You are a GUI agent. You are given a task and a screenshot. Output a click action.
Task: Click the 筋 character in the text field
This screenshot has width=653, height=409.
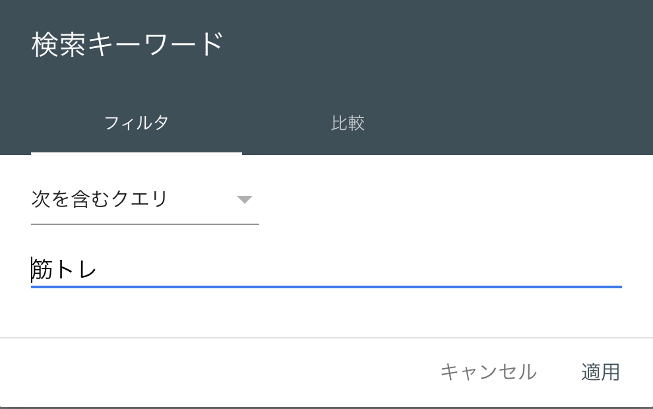43,270
